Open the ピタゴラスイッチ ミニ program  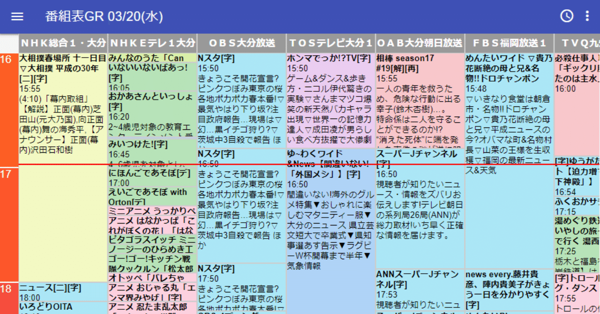click(152, 243)
